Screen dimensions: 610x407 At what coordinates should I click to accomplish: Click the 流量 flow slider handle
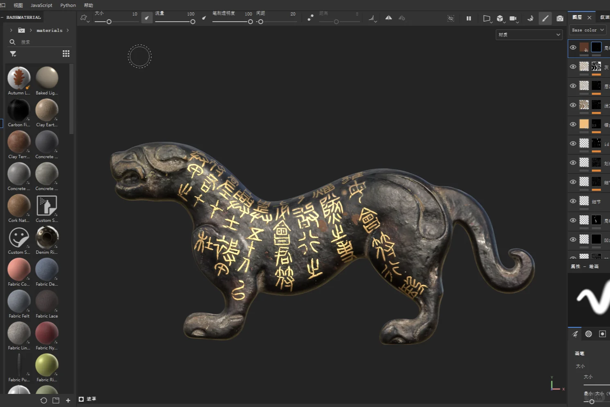193,22
